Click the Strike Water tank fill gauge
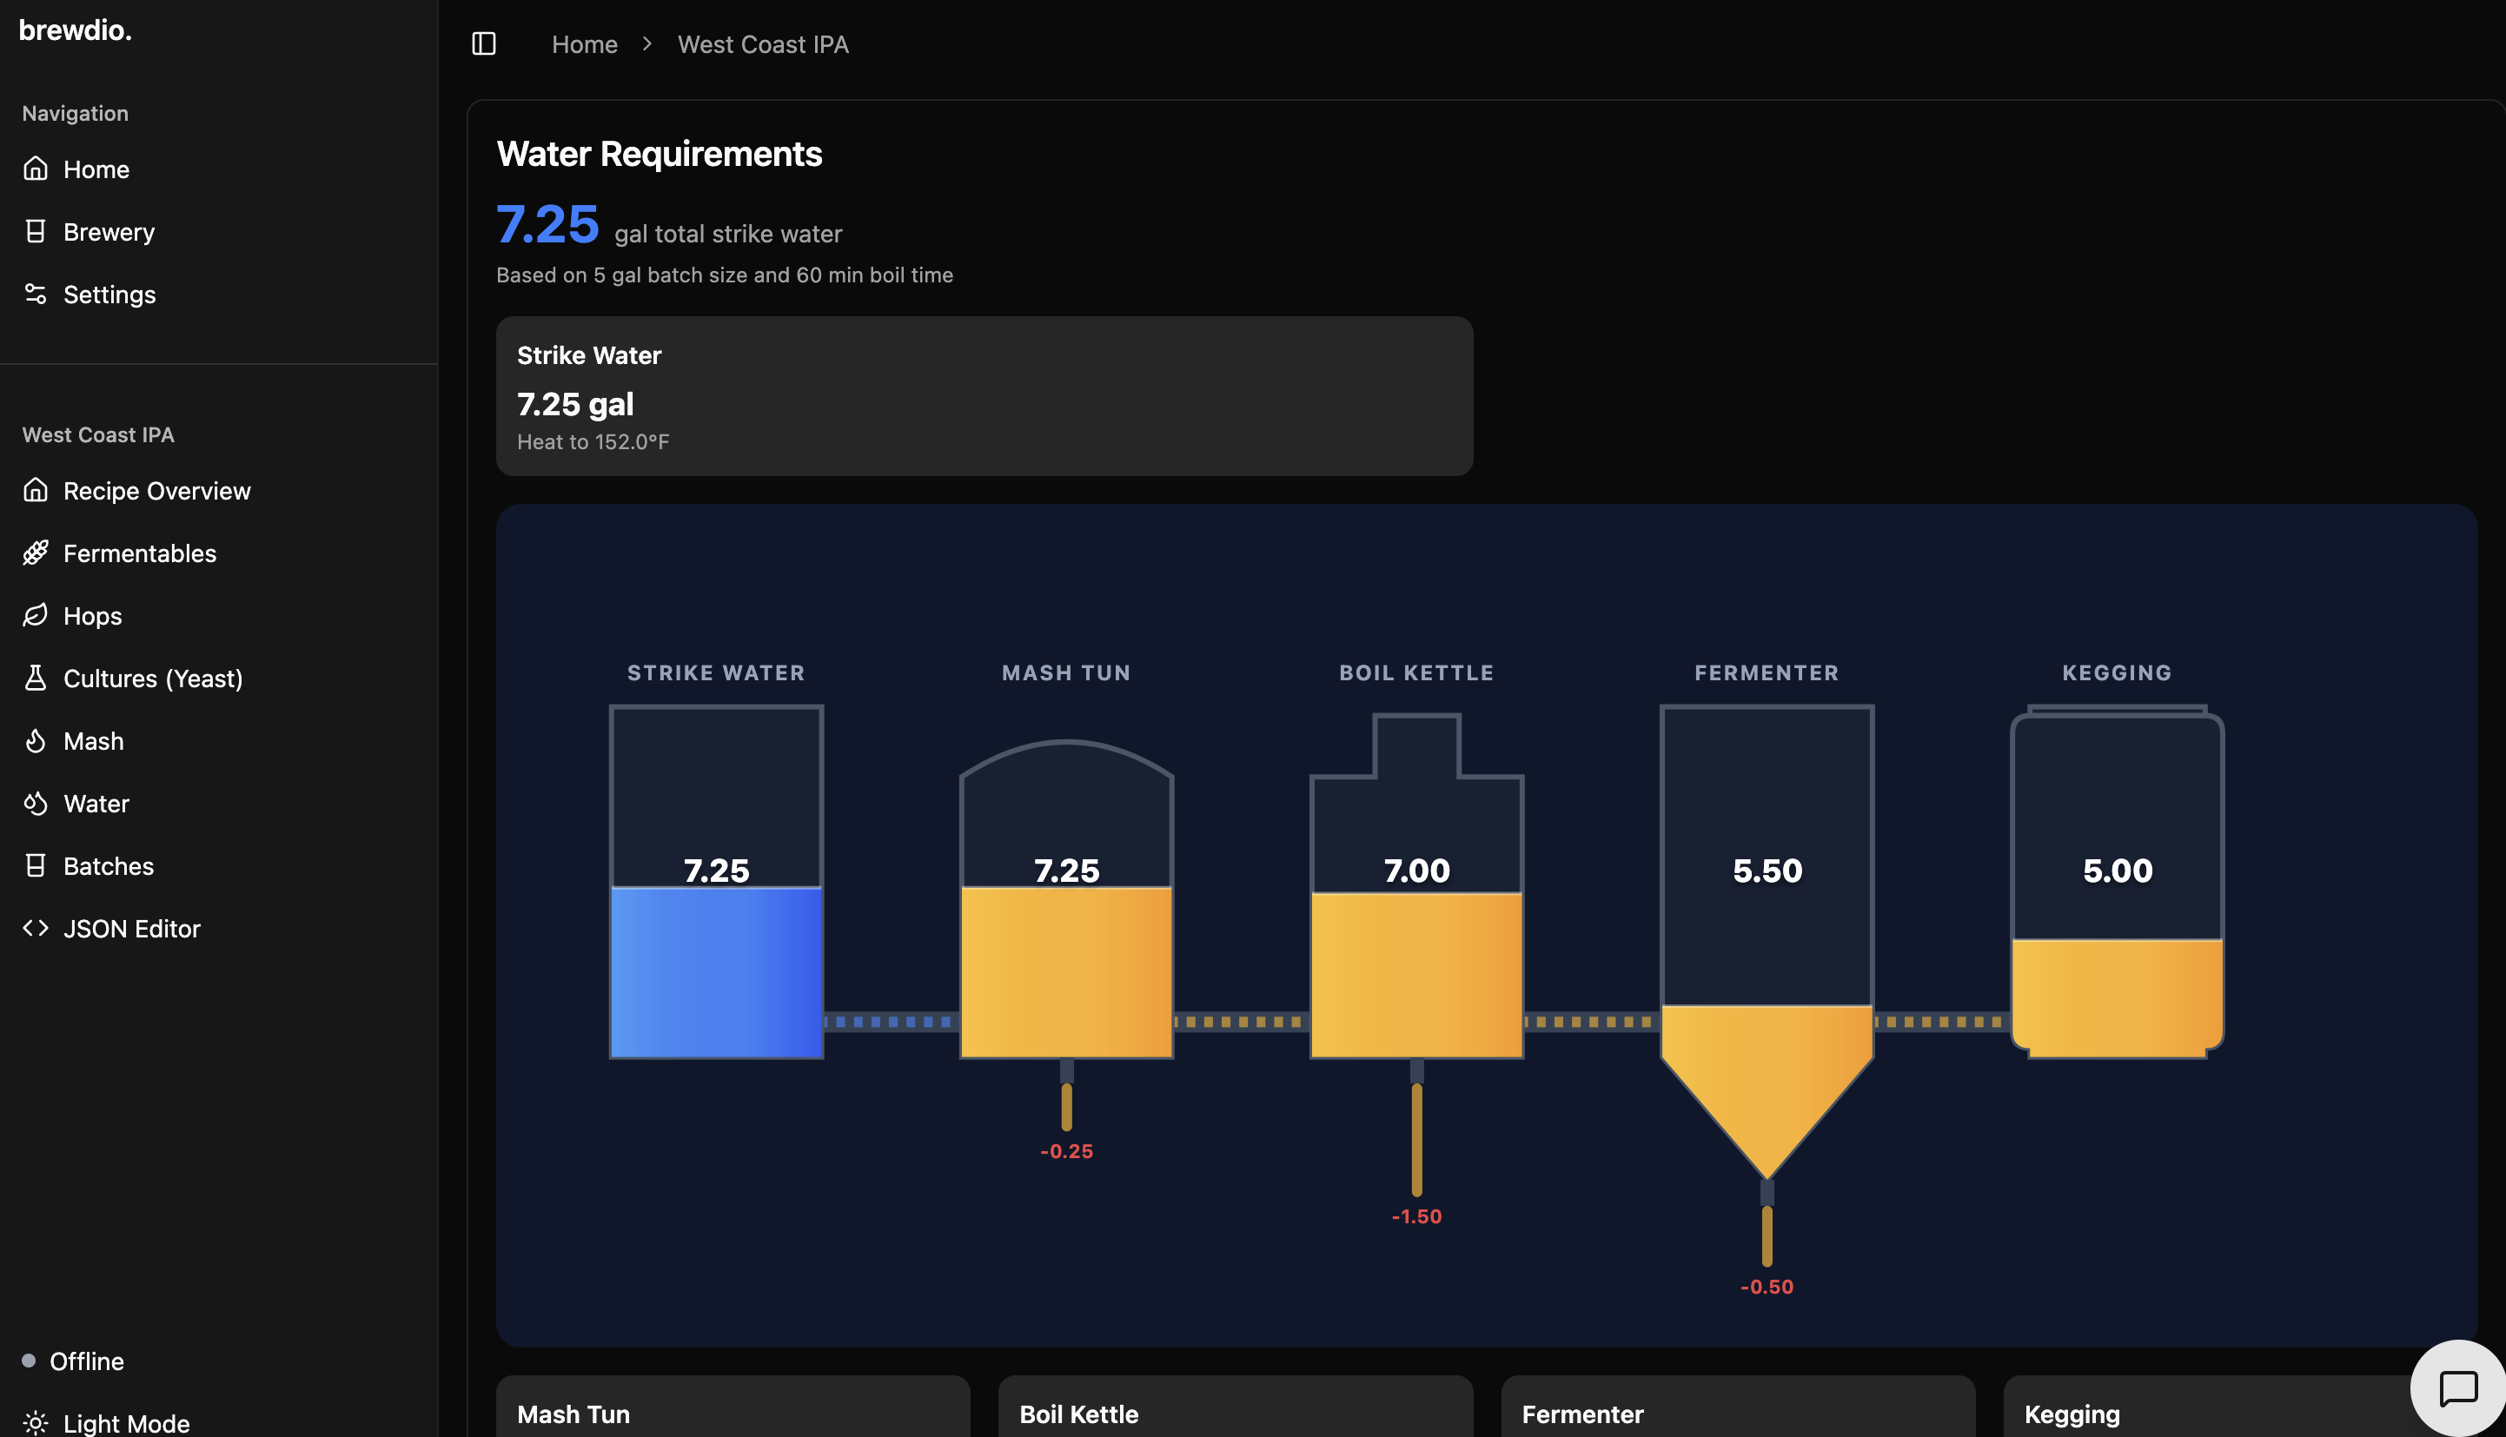The width and height of the screenshot is (2506, 1437). click(x=716, y=972)
